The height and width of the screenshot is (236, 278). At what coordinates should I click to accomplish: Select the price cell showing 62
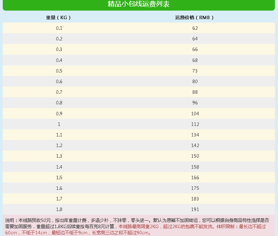click(x=195, y=28)
